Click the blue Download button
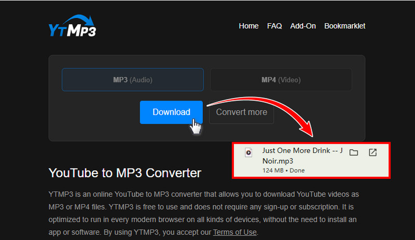Viewport: 415px width, 240px height. 171,112
